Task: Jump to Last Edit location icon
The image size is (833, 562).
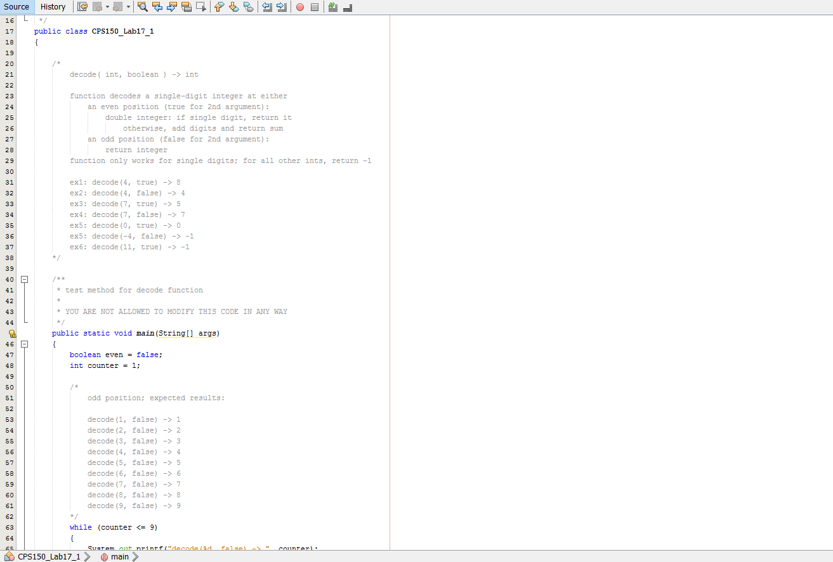Action: (x=82, y=7)
